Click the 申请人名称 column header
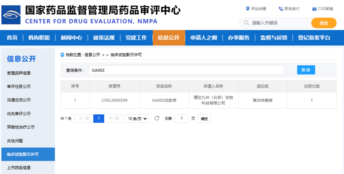The width and height of the screenshot is (344, 174). [214, 86]
